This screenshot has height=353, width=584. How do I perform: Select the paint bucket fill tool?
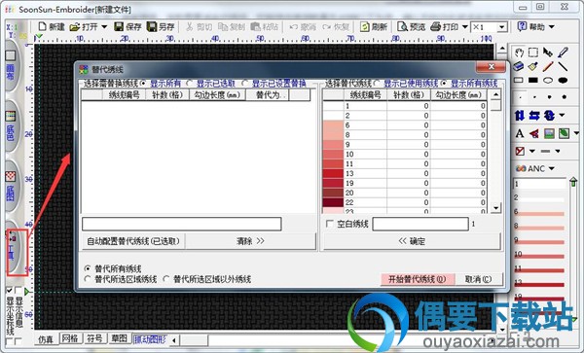[533, 66]
